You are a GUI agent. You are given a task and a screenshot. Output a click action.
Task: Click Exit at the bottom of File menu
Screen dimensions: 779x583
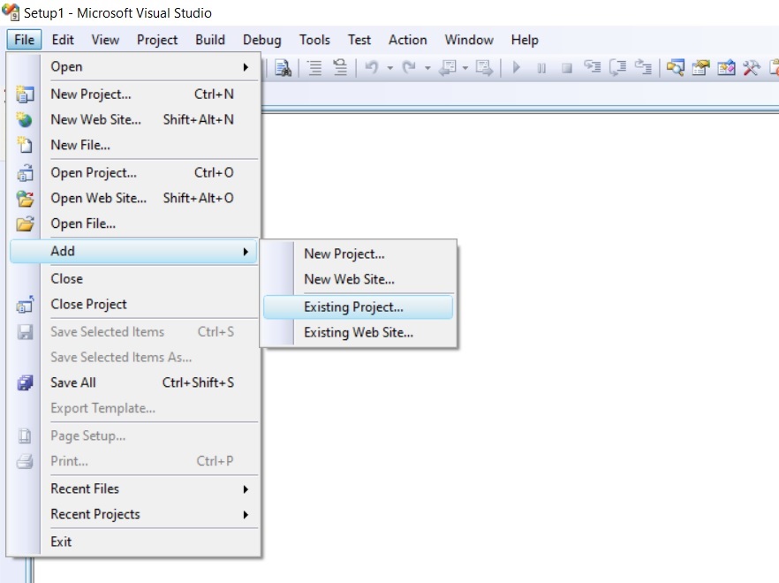[x=61, y=541]
